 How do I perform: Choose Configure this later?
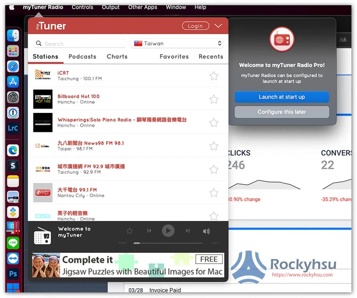point(282,112)
